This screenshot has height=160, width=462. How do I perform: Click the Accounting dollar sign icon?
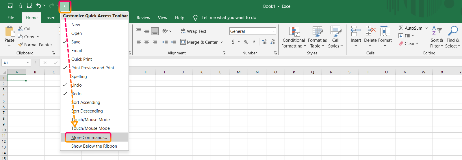233,42
